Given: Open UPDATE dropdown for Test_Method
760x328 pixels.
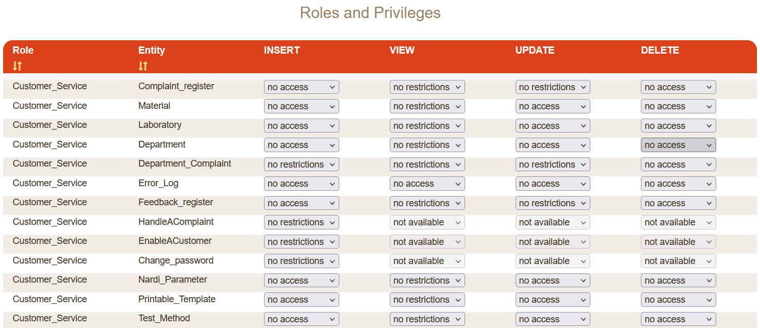Looking at the screenshot, I should pos(553,319).
